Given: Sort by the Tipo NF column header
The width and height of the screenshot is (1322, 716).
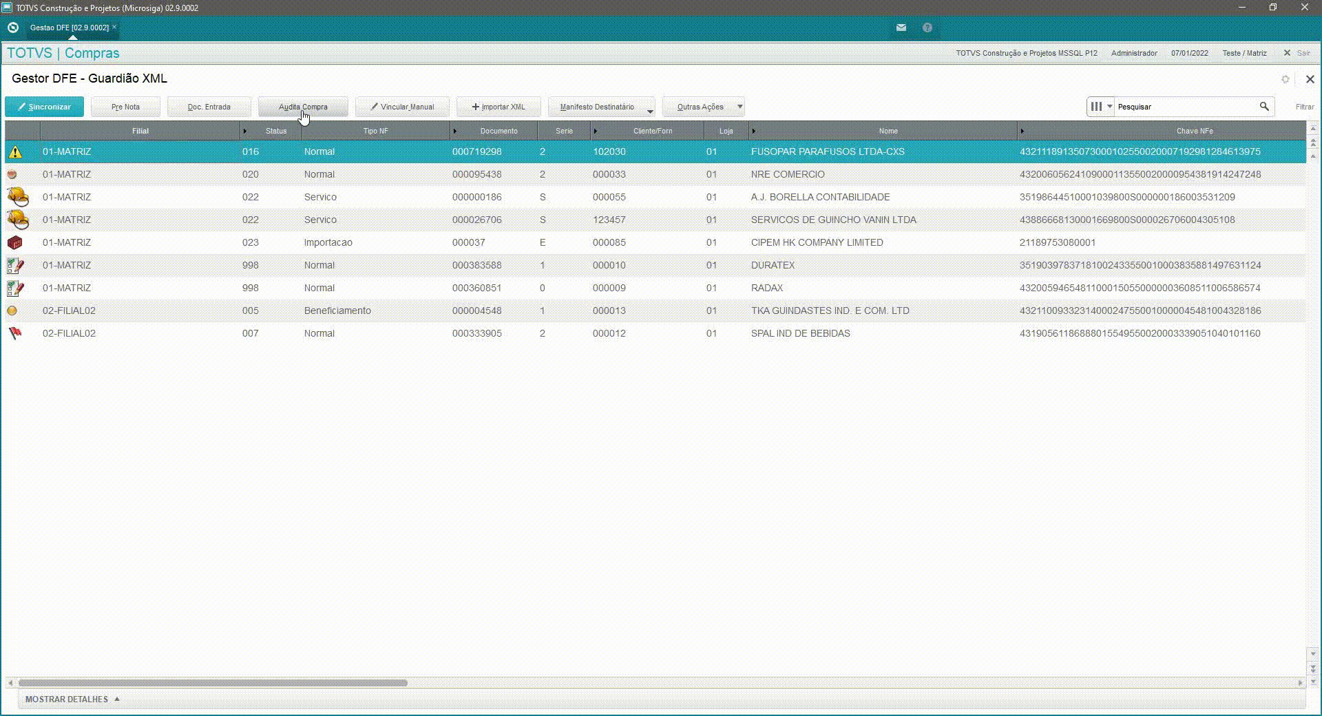Looking at the screenshot, I should (376, 131).
